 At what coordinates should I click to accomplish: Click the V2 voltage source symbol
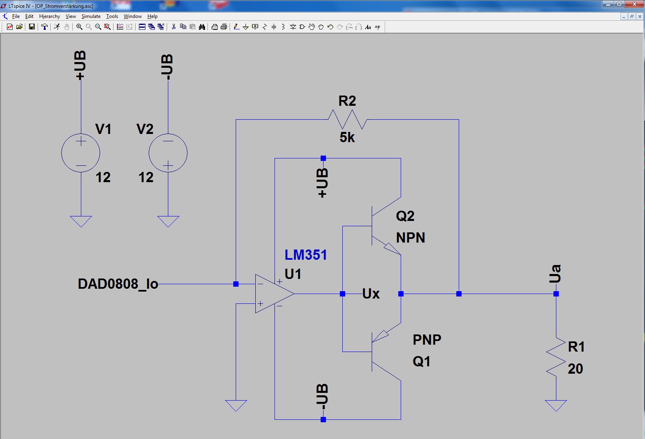point(168,153)
